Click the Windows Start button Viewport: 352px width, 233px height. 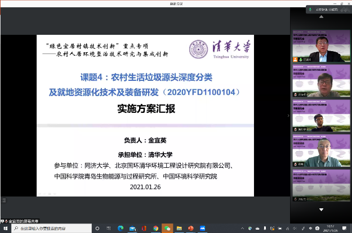5,229
